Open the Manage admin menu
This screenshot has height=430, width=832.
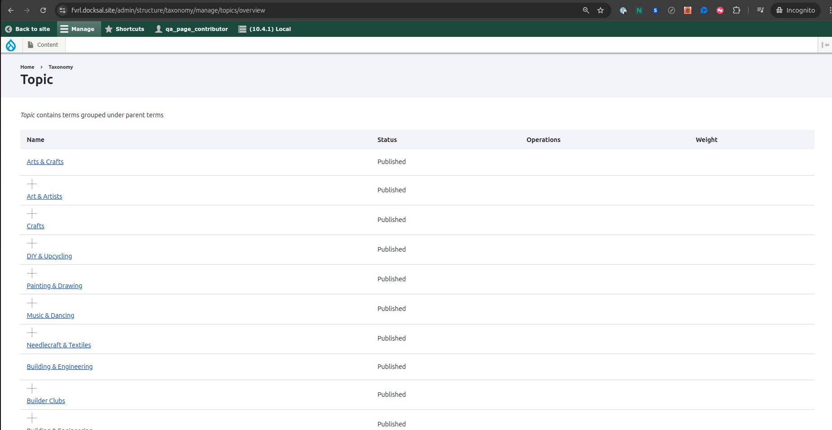[79, 29]
